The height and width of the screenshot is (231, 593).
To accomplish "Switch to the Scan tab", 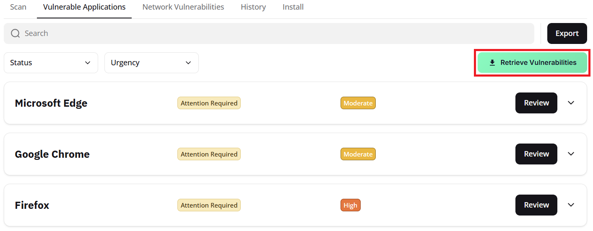I will [x=18, y=7].
